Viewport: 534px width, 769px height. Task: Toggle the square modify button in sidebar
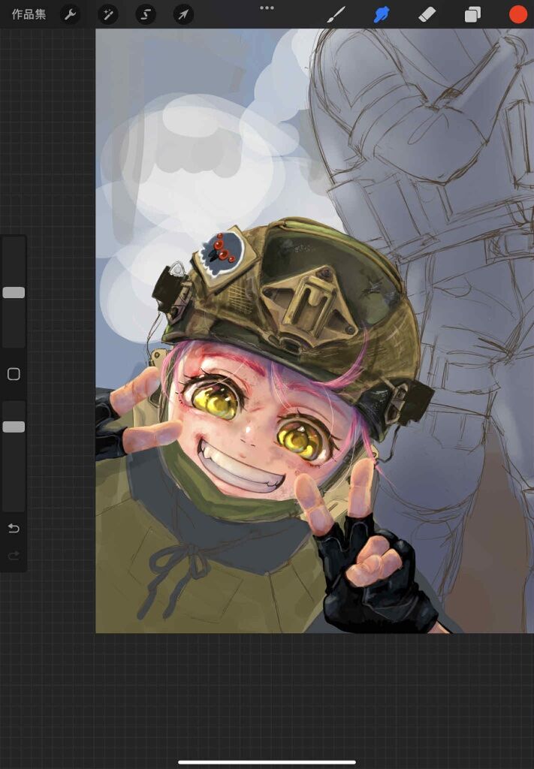point(14,374)
